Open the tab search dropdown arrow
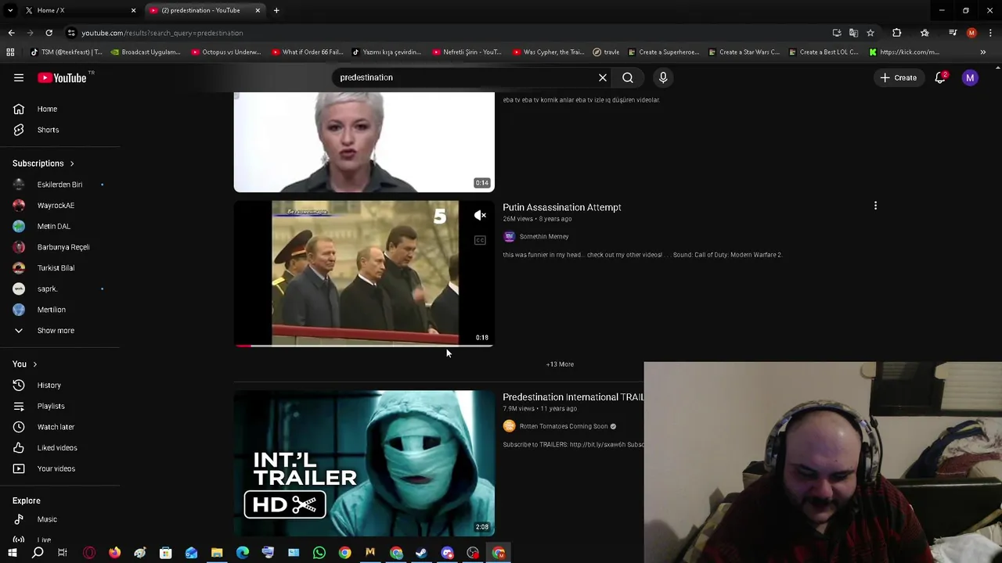Viewport: 1002px width, 563px height. (10, 10)
